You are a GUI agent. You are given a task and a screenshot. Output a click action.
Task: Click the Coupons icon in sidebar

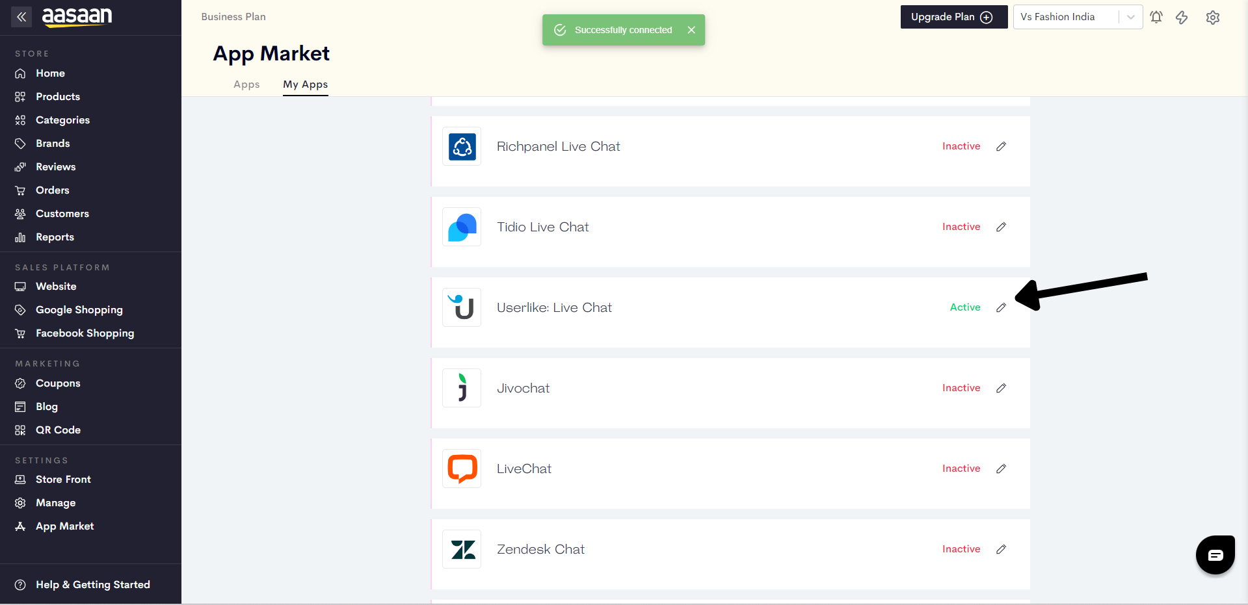pyautogui.click(x=20, y=383)
